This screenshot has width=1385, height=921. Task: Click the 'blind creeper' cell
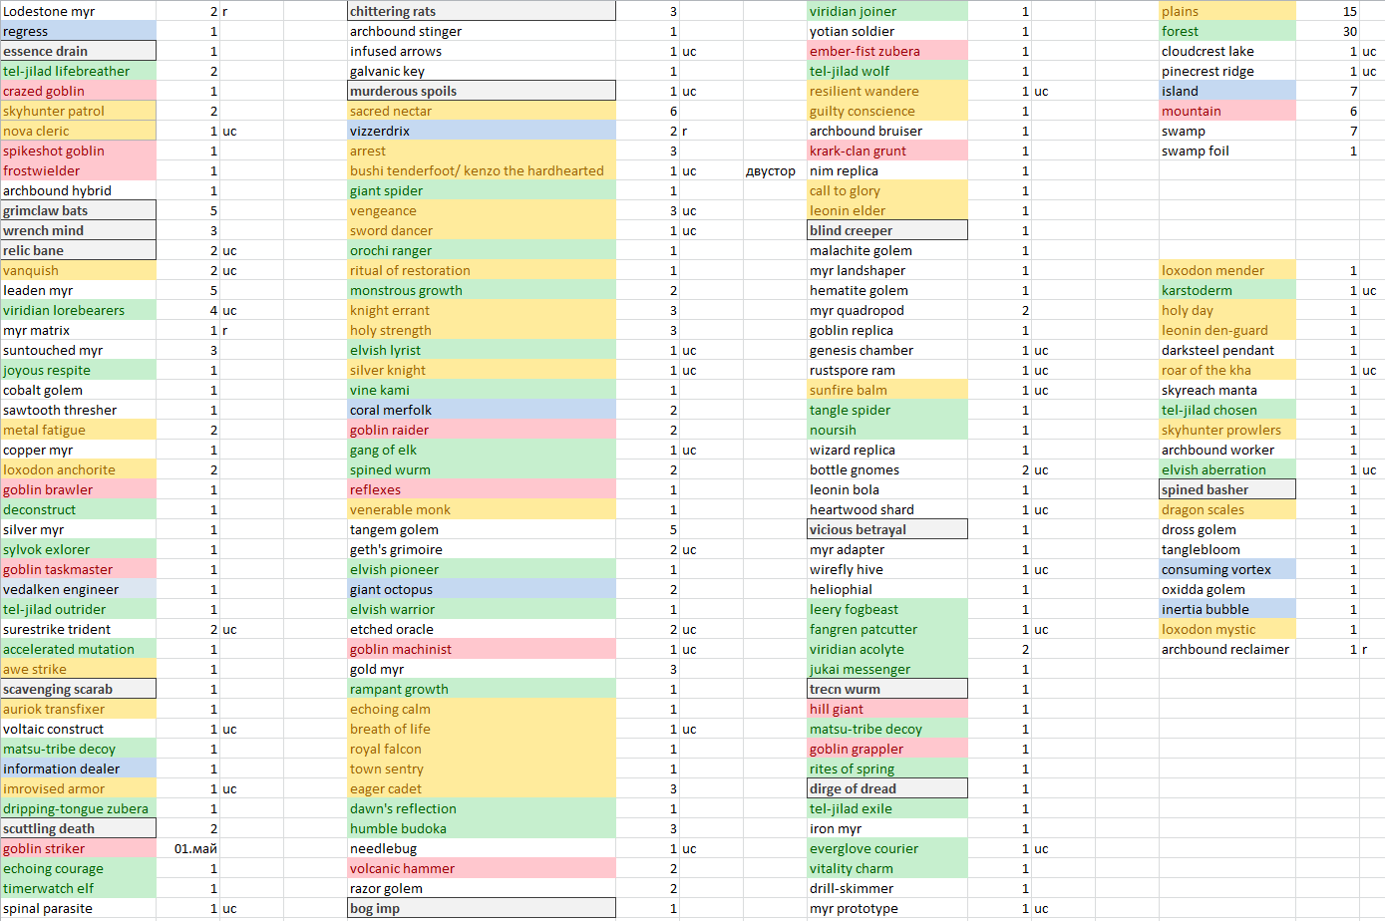tap(887, 230)
